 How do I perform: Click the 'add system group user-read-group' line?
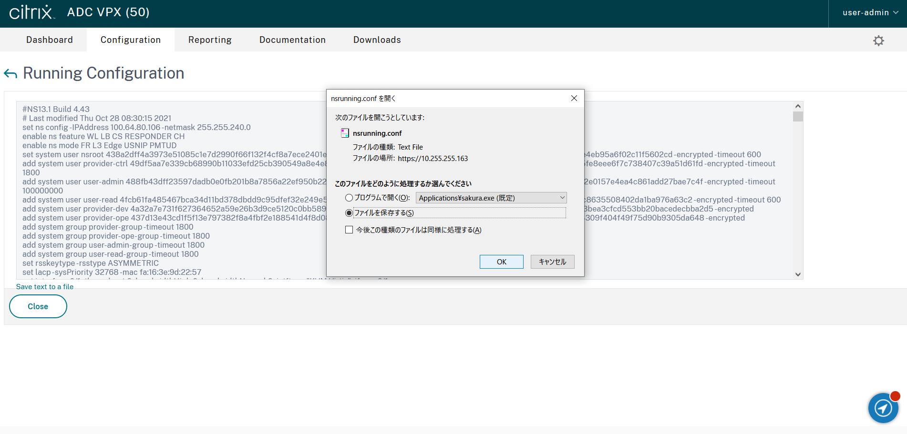[x=111, y=254]
